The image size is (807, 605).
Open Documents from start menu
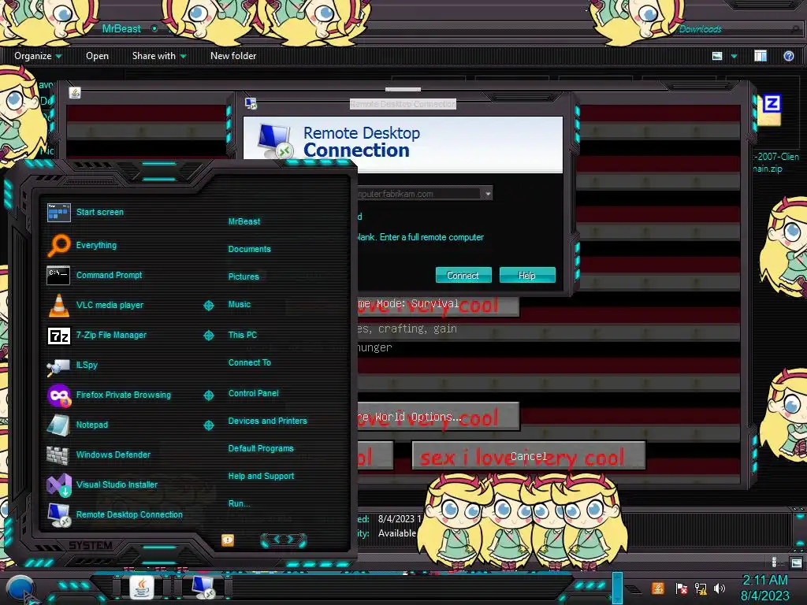pos(249,249)
